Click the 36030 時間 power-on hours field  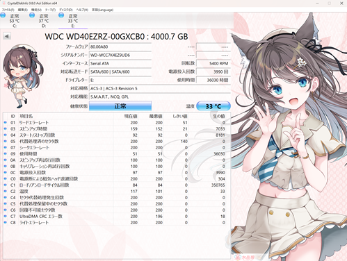pos(213,80)
